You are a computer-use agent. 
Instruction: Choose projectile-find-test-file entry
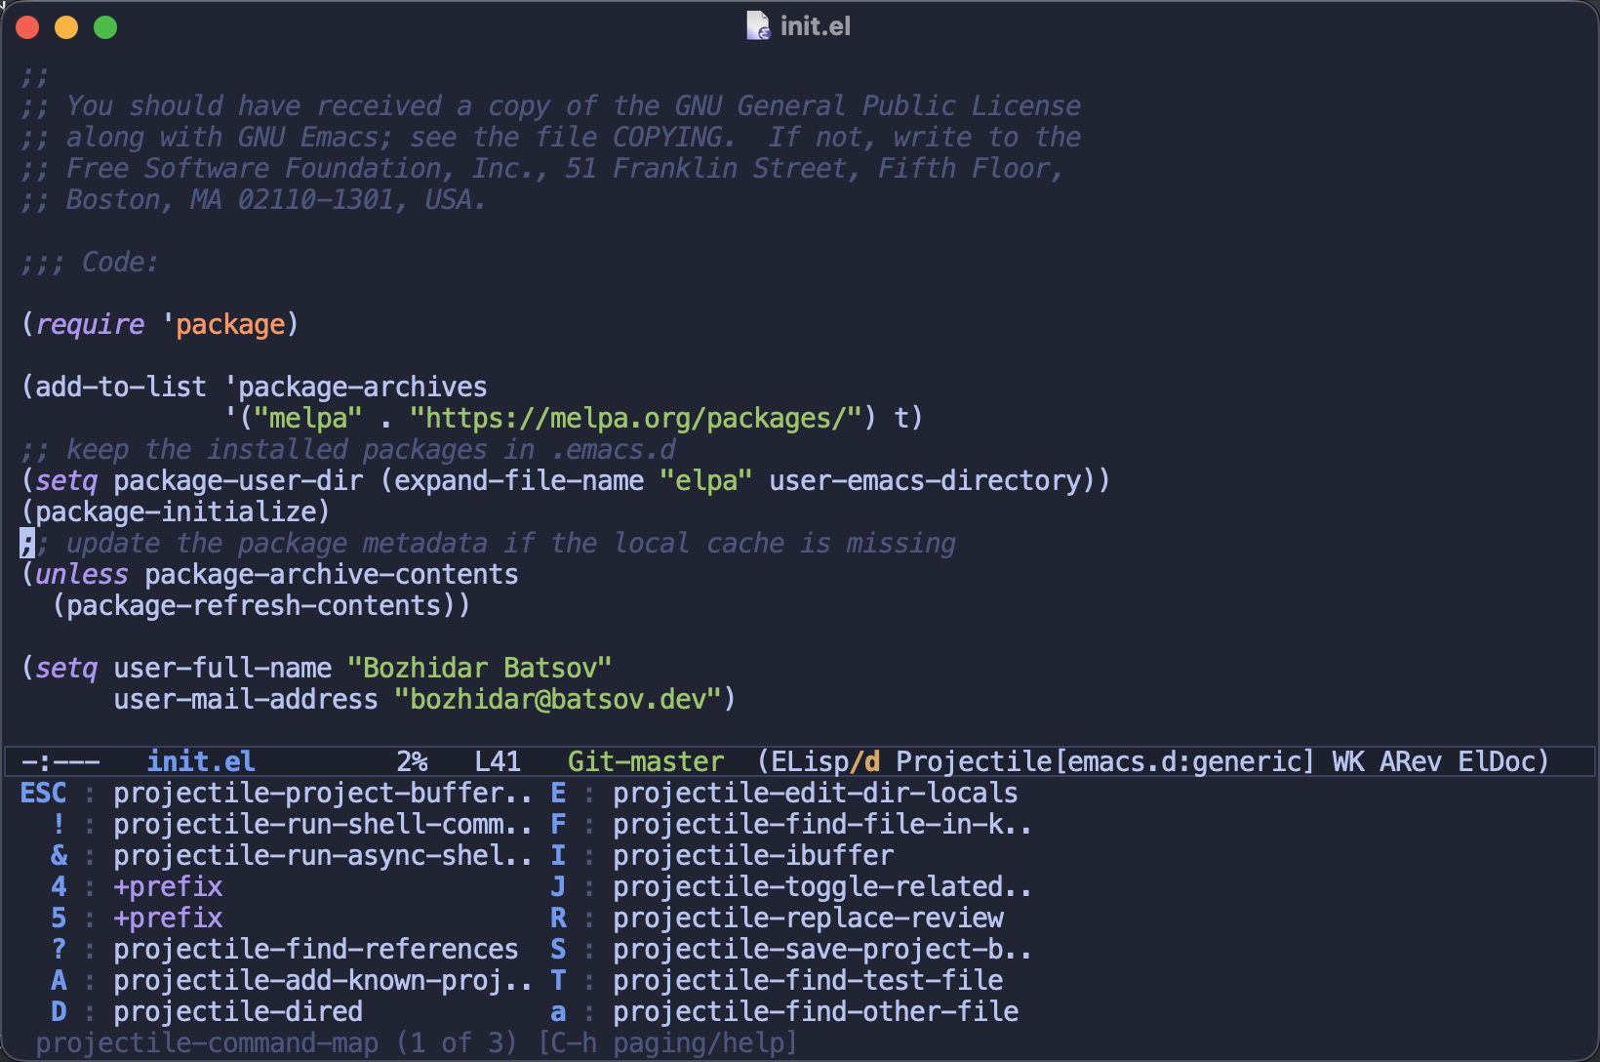808,980
